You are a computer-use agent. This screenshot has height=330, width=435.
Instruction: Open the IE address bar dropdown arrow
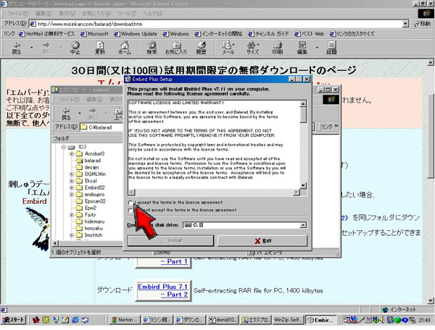click(405, 24)
